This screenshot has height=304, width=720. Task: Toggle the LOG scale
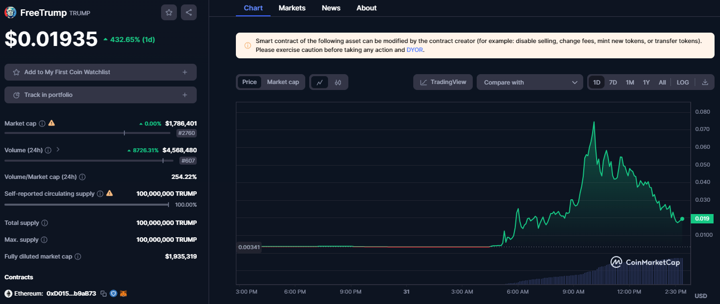(x=683, y=82)
